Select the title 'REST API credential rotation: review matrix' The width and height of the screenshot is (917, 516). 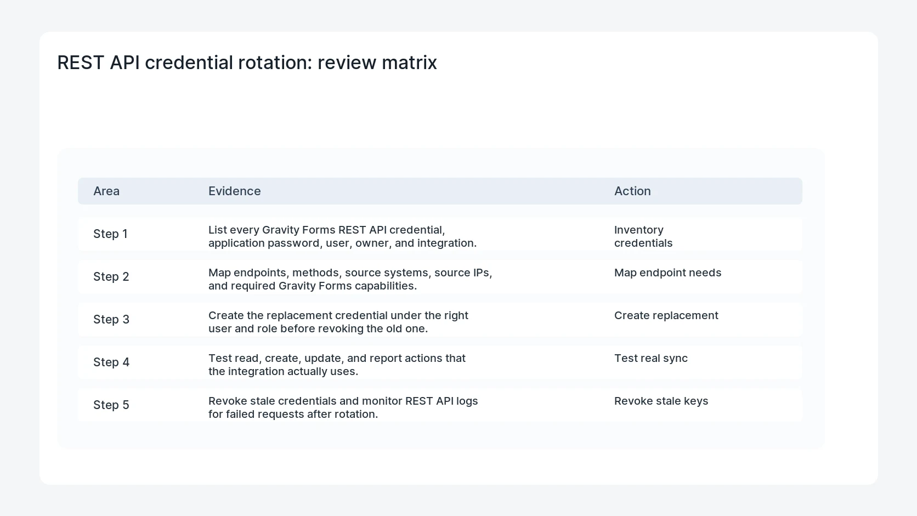pos(247,63)
